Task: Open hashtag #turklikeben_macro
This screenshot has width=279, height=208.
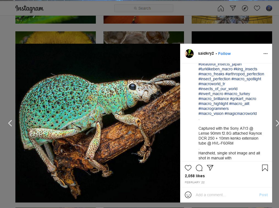Action: tap(216, 69)
